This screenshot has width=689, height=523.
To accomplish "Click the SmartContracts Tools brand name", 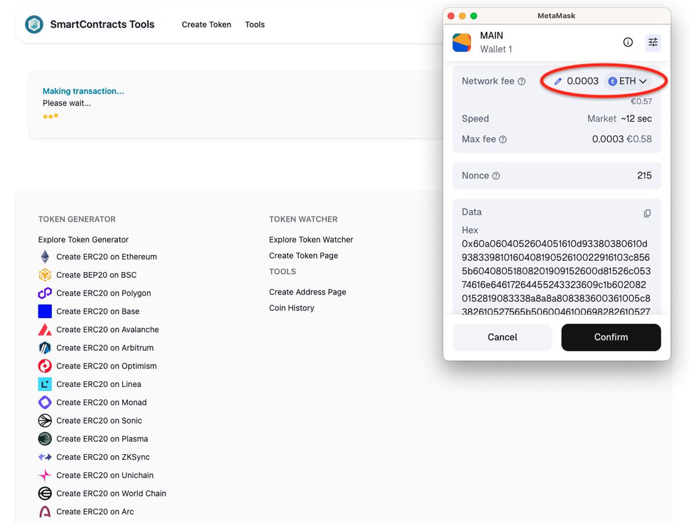I will pyautogui.click(x=102, y=25).
